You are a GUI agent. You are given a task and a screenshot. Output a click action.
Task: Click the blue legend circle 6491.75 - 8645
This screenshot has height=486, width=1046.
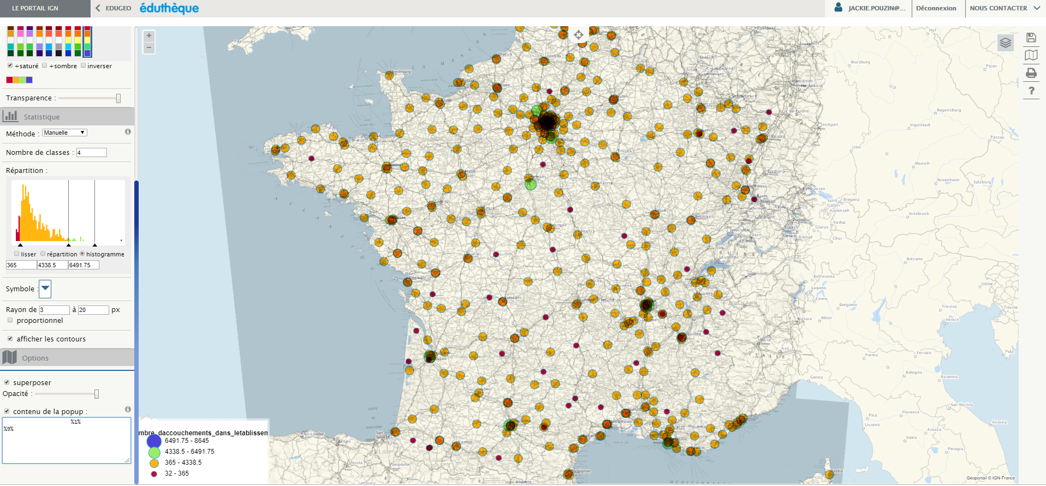point(154,441)
